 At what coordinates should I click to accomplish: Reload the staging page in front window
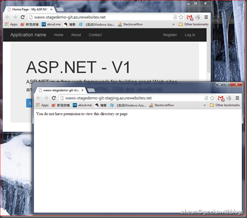[54, 98]
